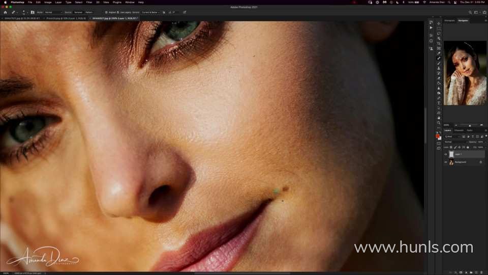Open macOS Spotlight search icon

[449, 2]
